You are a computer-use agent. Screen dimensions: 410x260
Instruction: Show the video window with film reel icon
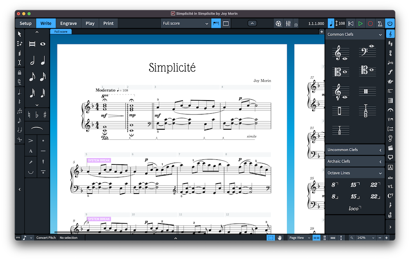tap(278, 23)
